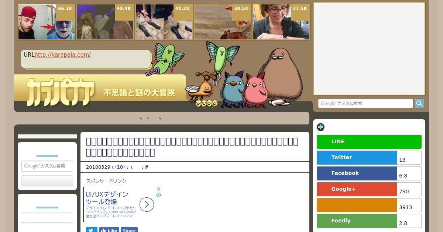Close the Adobe ad with the X
The image size is (443, 232).
click(158, 189)
